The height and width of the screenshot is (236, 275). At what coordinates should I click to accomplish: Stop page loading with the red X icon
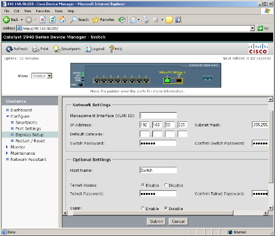42,20
